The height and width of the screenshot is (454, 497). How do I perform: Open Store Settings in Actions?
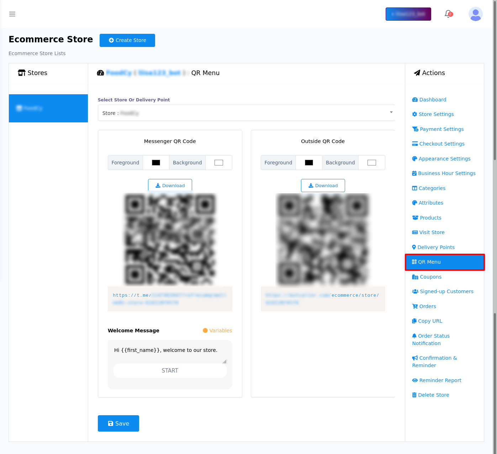pyautogui.click(x=433, y=114)
